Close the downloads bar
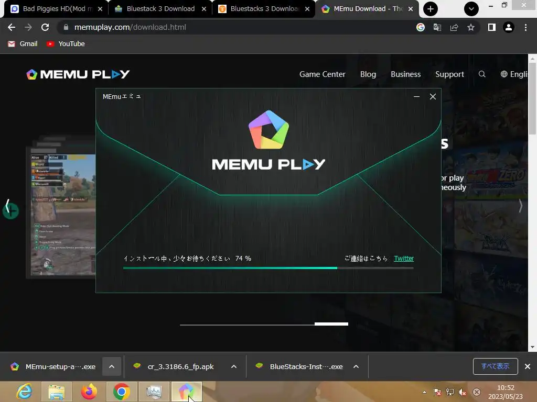 click(x=528, y=366)
